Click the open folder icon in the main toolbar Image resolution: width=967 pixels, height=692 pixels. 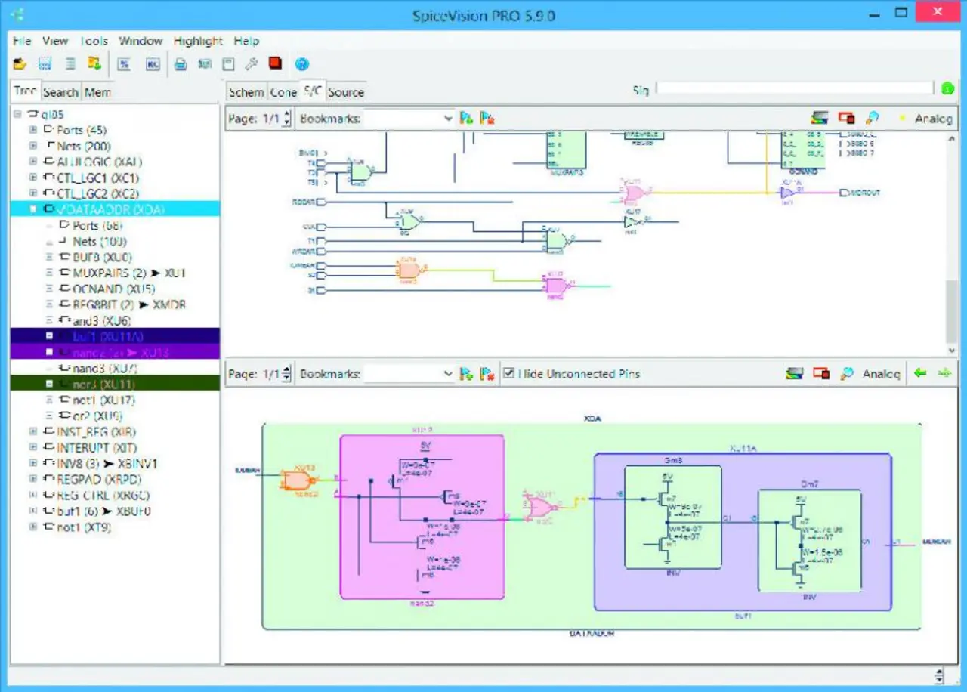pyautogui.click(x=20, y=63)
